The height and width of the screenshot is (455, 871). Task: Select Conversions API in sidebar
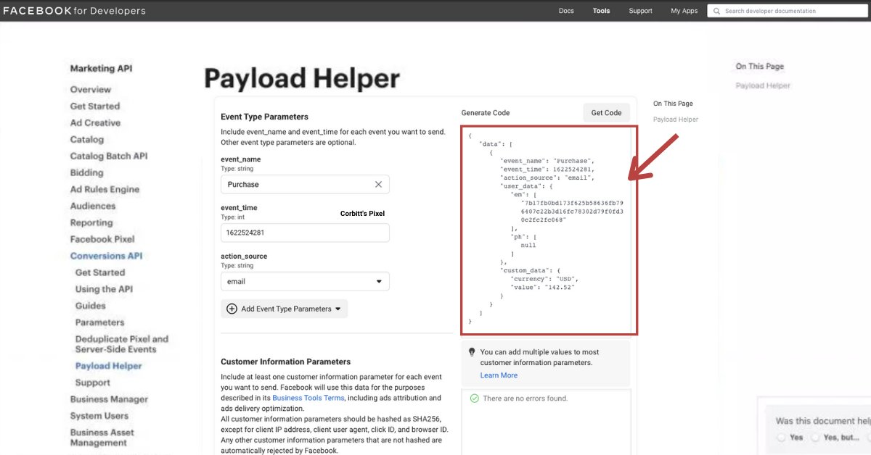[x=106, y=256]
